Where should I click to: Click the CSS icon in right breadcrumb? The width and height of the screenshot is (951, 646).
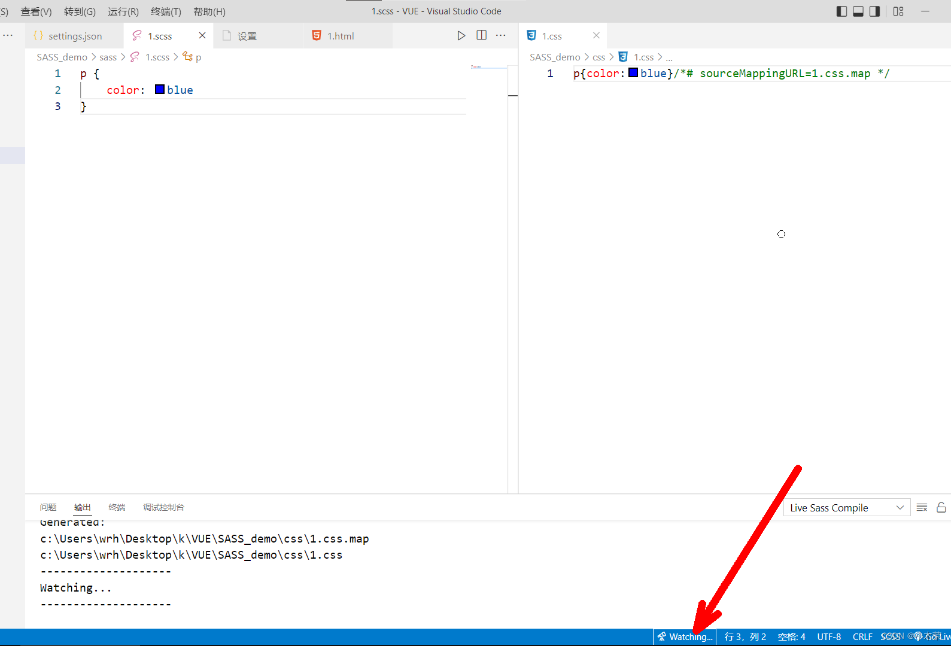tap(623, 57)
